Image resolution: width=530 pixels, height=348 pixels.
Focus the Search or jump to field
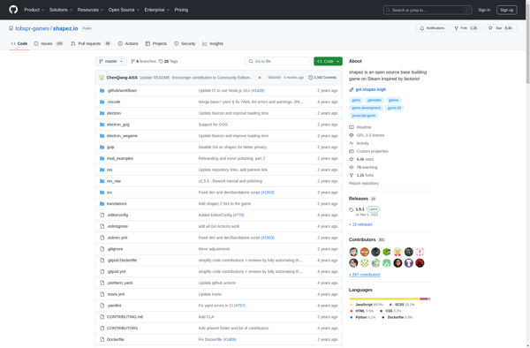(x=428, y=10)
